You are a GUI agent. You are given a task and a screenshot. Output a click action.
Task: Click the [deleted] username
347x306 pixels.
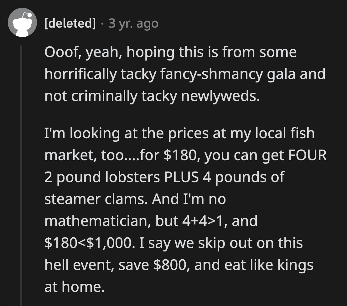tap(70, 24)
